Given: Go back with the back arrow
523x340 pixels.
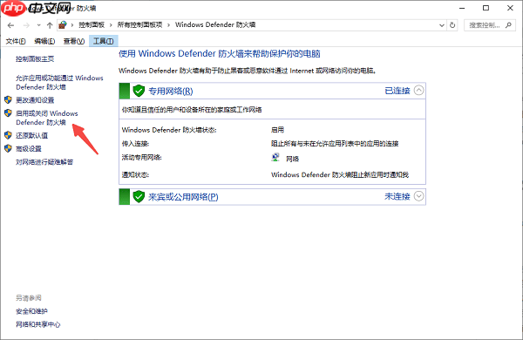Looking at the screenshot, I should pos(10,25).
